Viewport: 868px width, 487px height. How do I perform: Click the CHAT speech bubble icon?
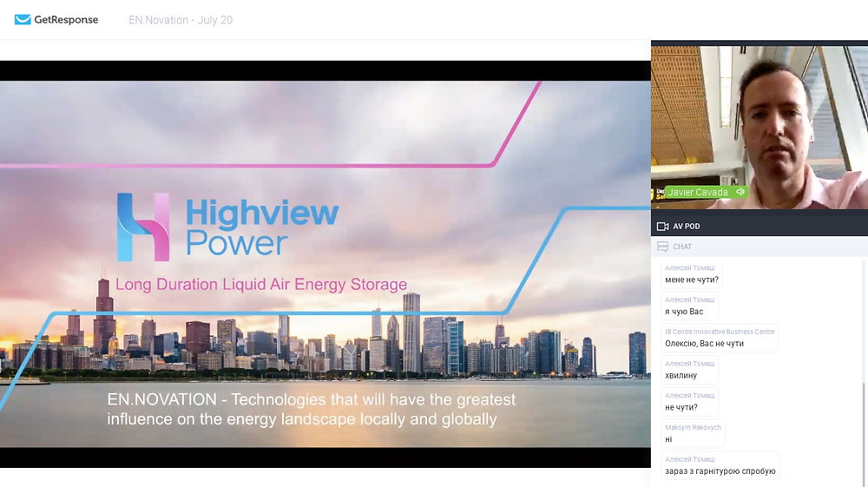662,247
